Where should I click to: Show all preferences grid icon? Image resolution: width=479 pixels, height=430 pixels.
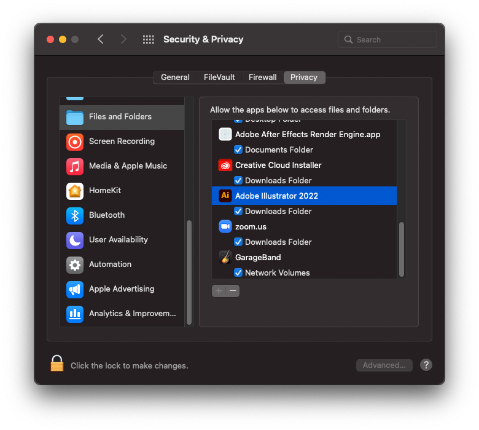149,39
